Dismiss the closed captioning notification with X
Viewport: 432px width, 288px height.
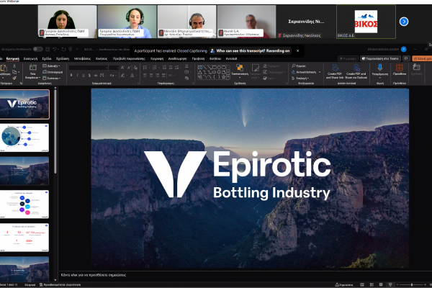297,50
